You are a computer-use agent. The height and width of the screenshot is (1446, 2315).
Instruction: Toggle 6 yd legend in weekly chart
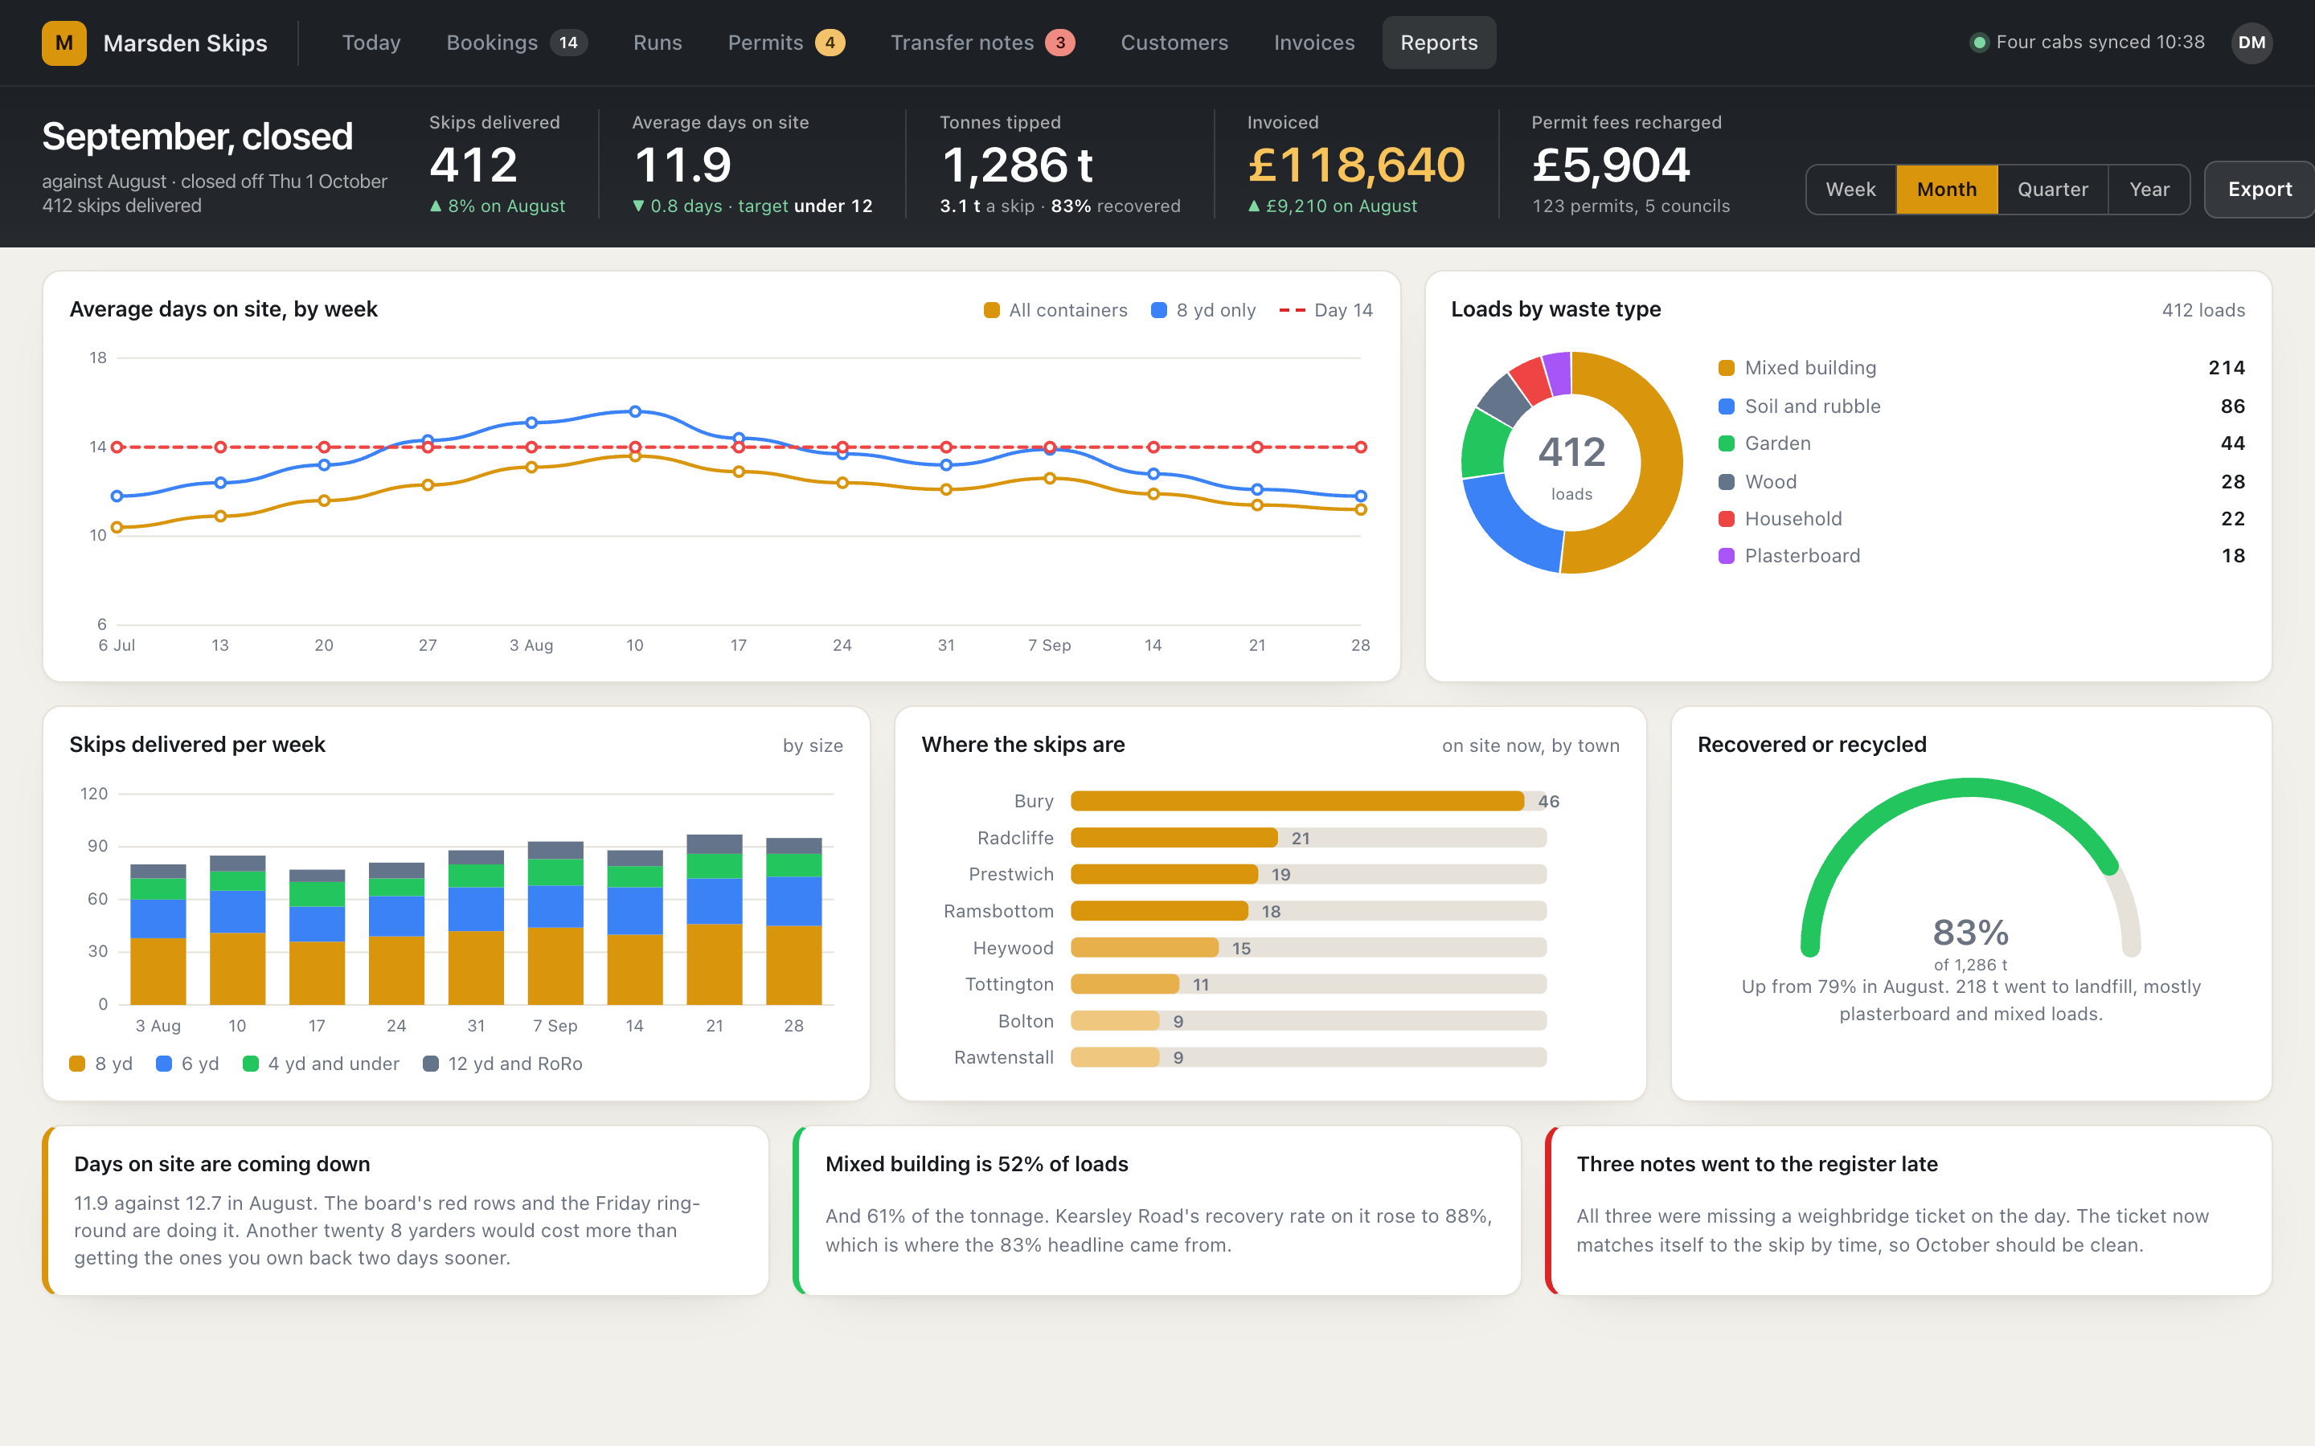(x=187, y=1064)
